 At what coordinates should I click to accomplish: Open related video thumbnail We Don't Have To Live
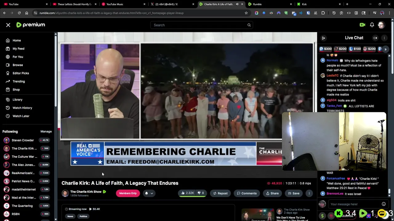tap(258, 215)
